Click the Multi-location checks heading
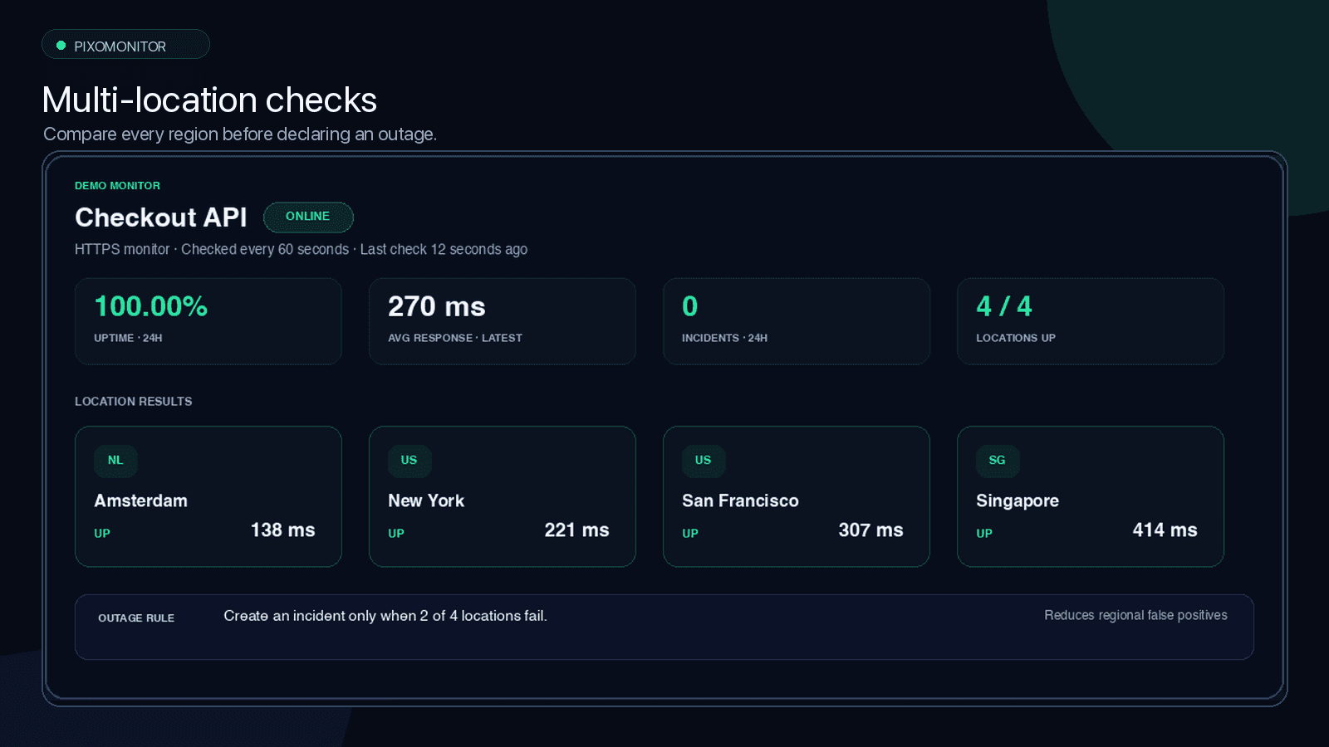The height and width of the screenshot is (747, 1329). [x=209, y=100]
